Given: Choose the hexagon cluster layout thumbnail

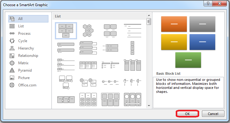Looking at the screenshot, I should coord(88,30).
